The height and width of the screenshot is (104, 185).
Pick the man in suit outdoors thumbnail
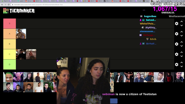coord(49,87)
